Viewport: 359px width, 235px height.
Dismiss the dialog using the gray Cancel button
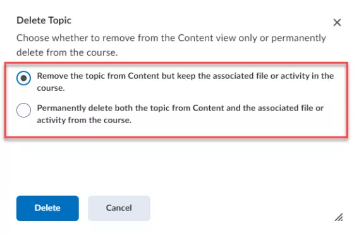point(119,208)
